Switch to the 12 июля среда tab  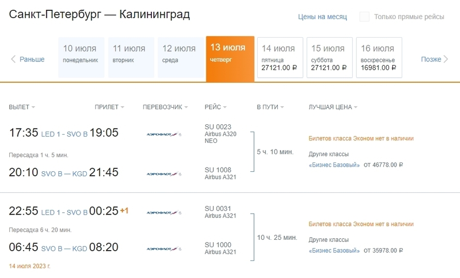[181, 57]
